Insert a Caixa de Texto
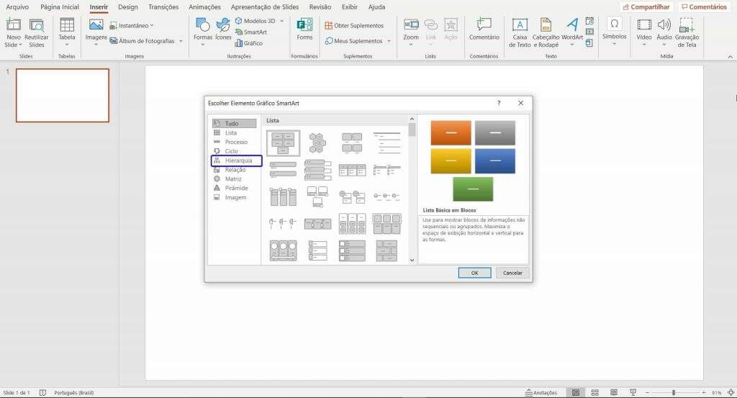 520,32
